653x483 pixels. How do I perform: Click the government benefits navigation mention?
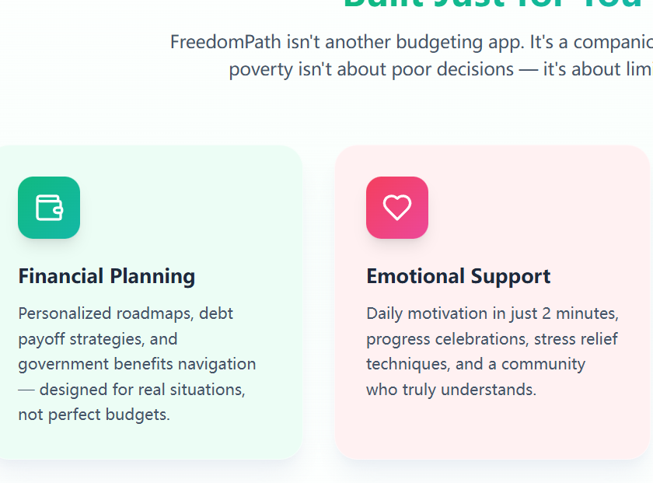click(137, 363)
